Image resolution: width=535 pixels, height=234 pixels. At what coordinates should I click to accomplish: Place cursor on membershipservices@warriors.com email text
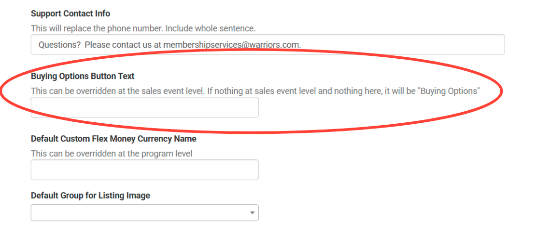(x=232, y=45)
